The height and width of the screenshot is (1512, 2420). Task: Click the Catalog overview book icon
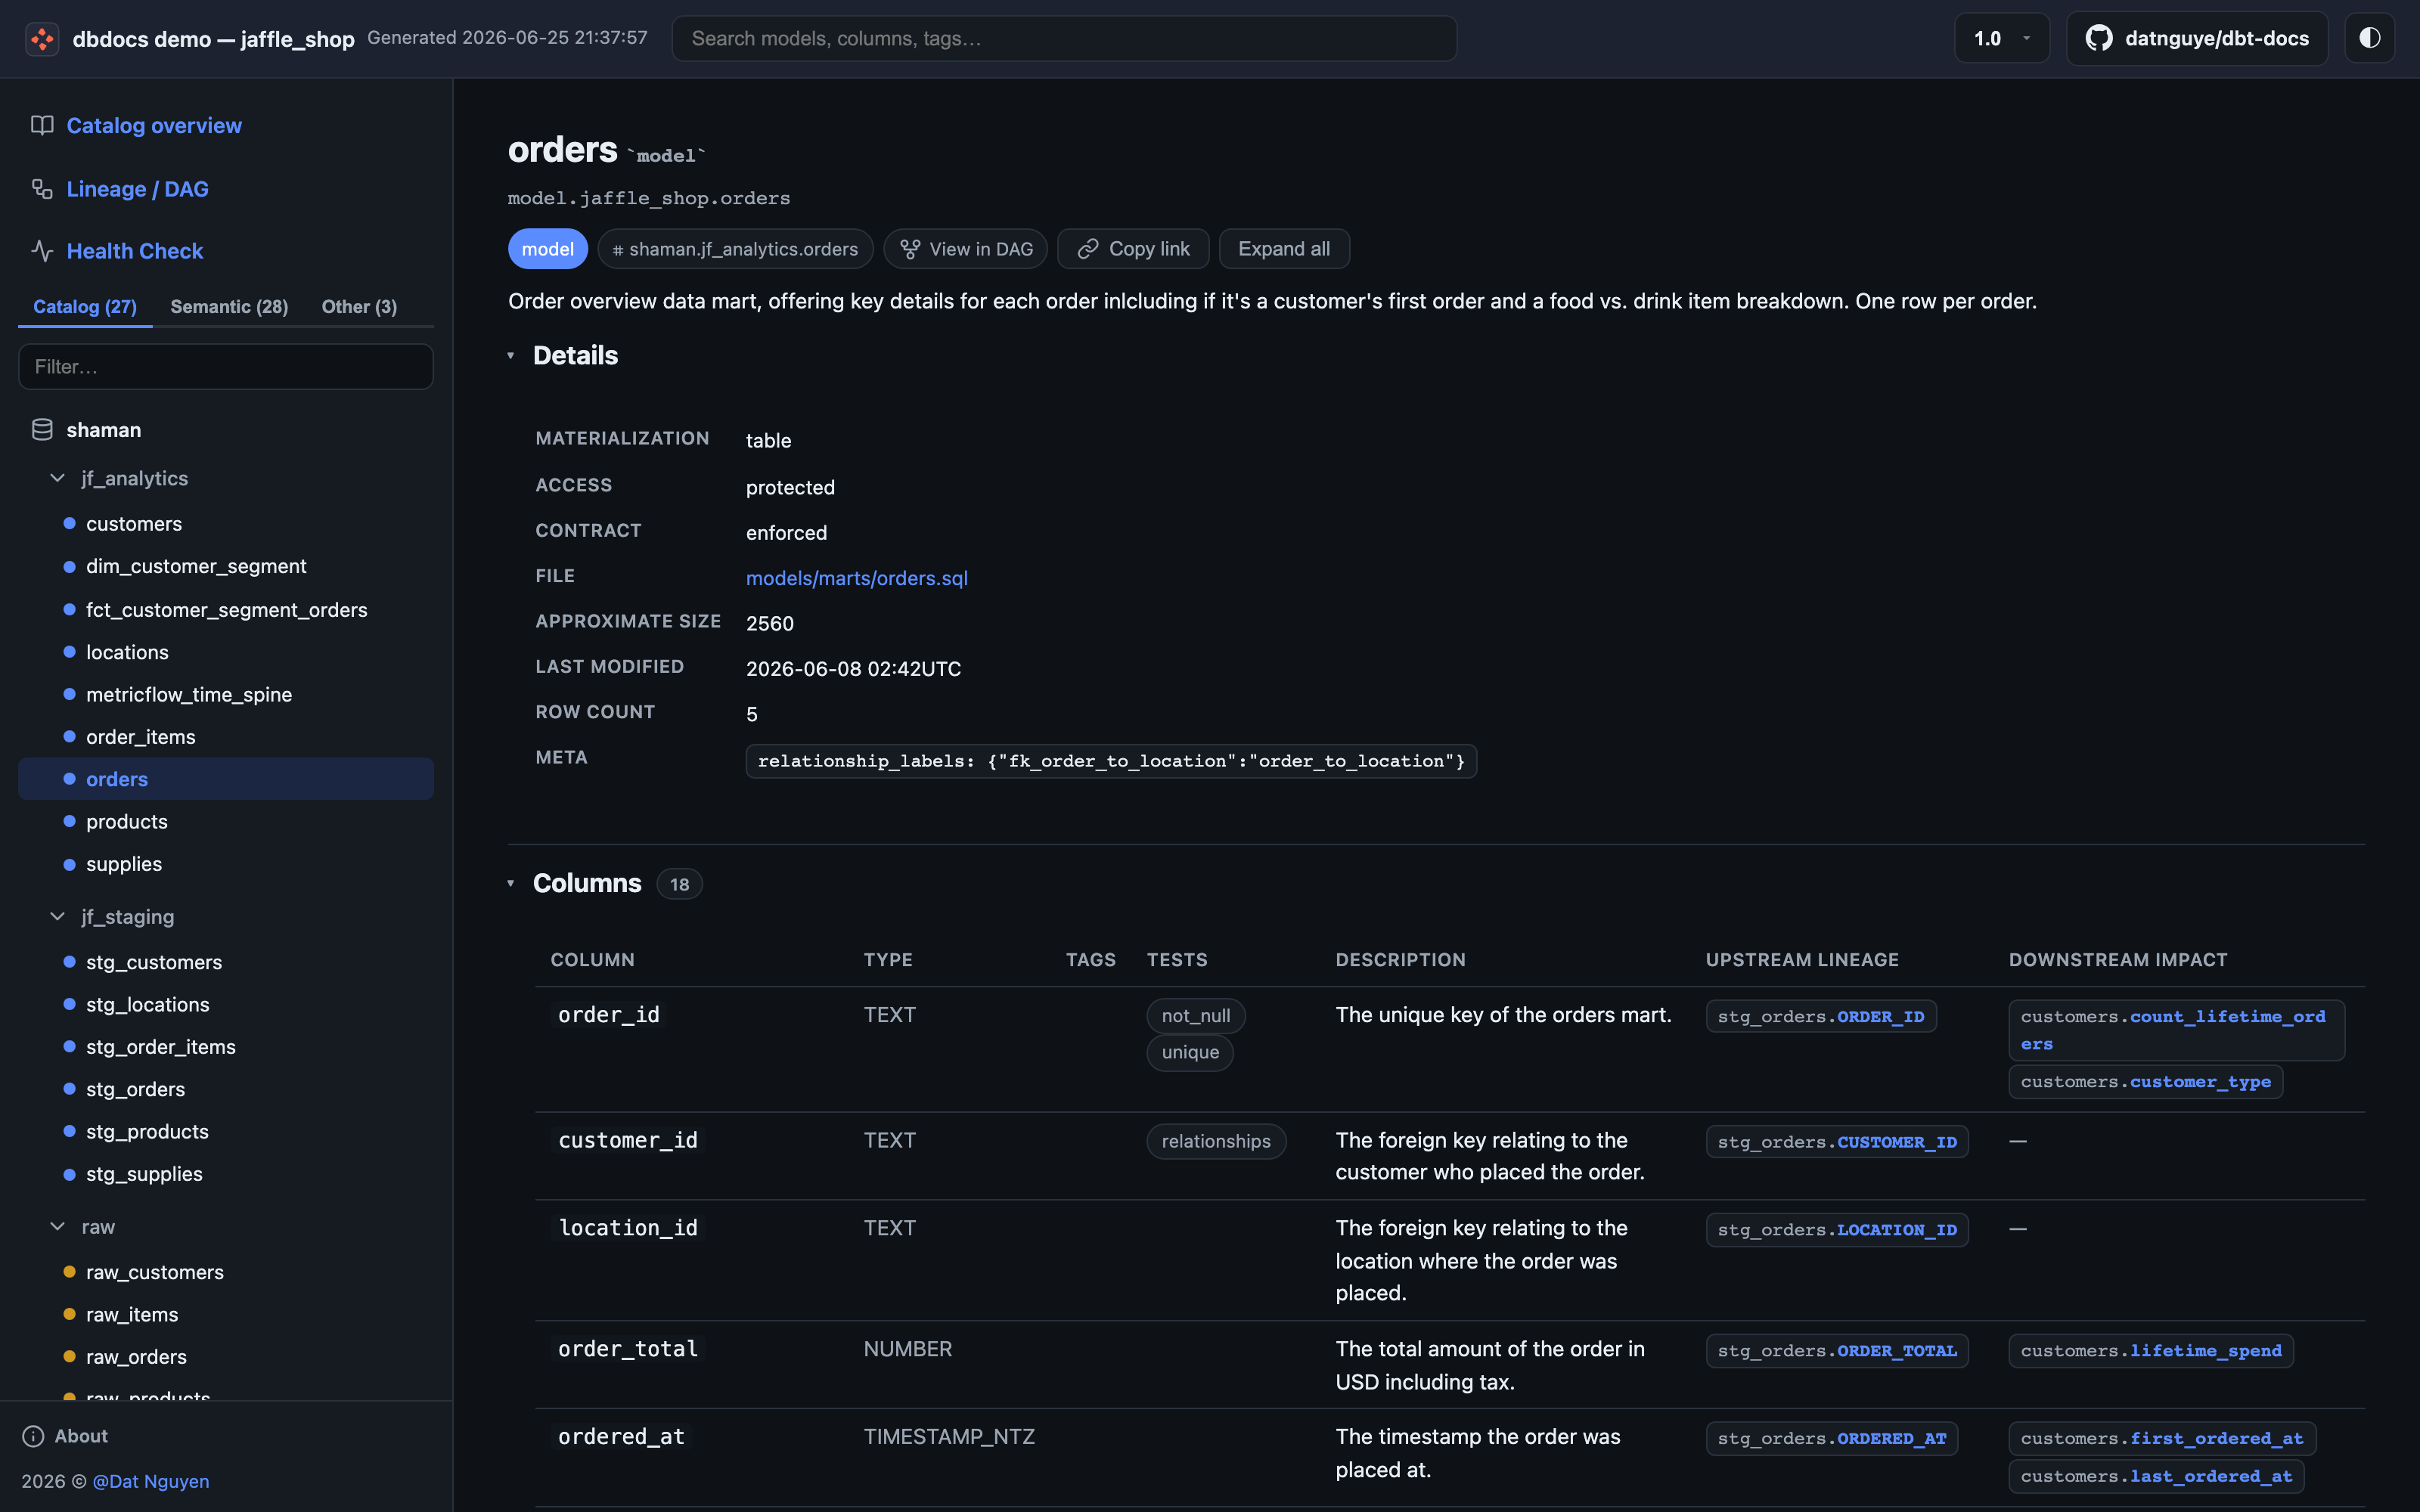42,125
